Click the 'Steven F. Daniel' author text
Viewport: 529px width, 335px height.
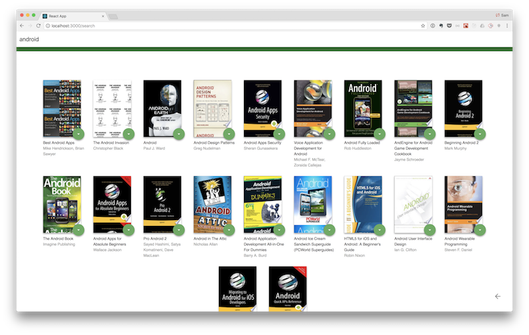[x=458, y=250]
